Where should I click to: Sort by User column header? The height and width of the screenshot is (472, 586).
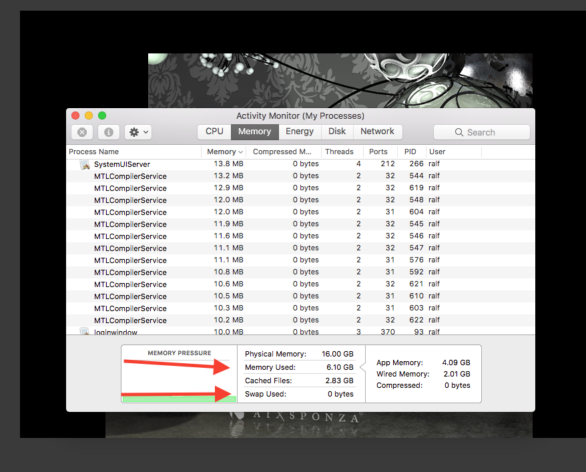pos(454,152)
